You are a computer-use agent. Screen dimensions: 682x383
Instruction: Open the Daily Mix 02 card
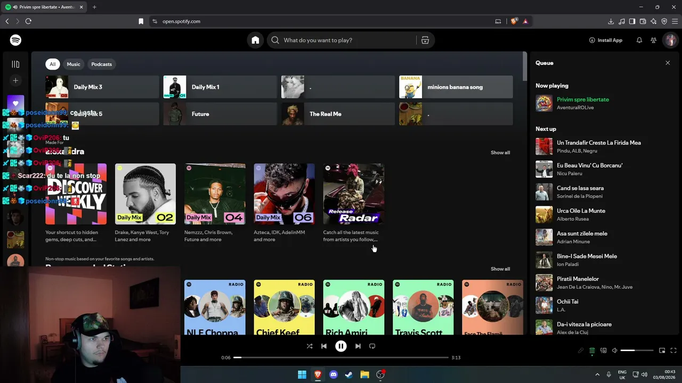tap(145, 203)
